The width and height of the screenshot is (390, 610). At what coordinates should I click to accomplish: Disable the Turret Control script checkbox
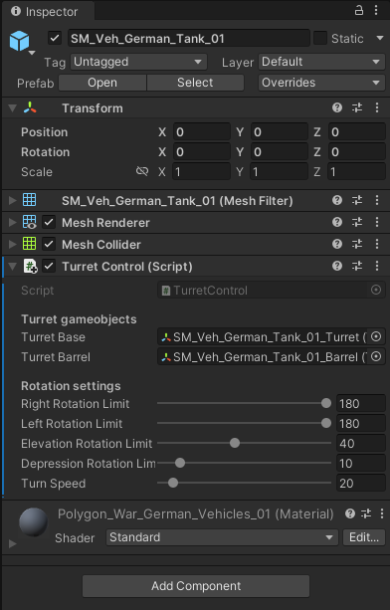pyautogui.click(x=49, y=267)
